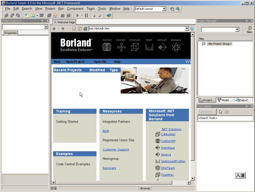
Task: Open the Default Layout dropdown
Action: (164, 9)
